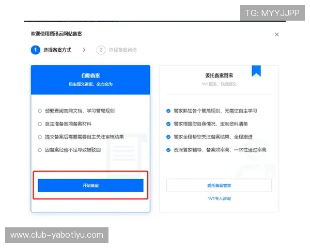Click subtitle 自主提交备案，亲力亲为
This screenshot has width=310, height=248.
coord(90,84)
